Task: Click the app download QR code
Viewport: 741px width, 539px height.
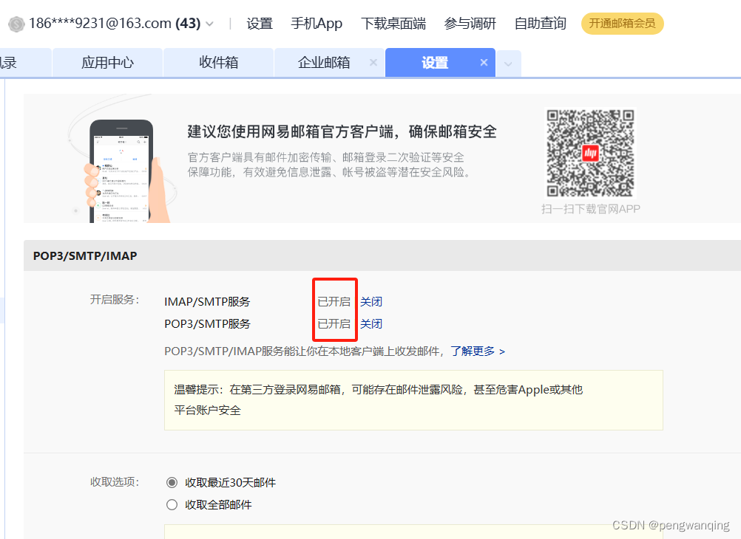Action: tap(590, 154)
